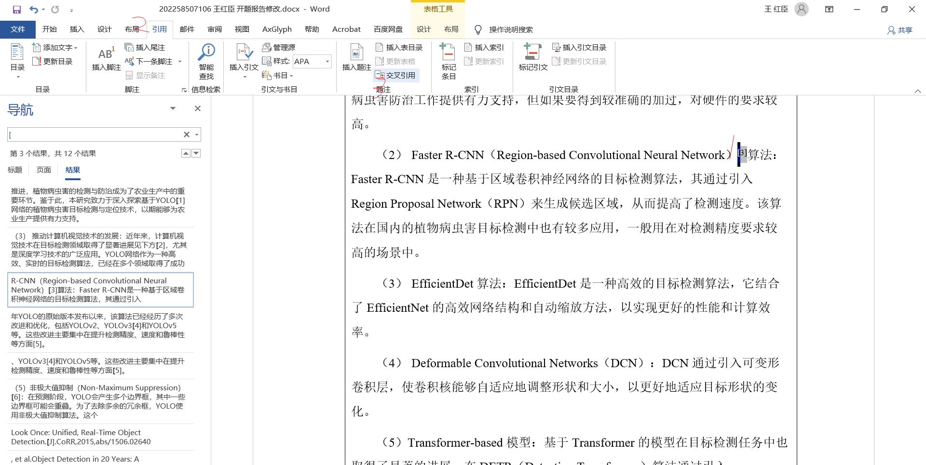Switch to 页面 pages tab in navigation

(44, 170)
